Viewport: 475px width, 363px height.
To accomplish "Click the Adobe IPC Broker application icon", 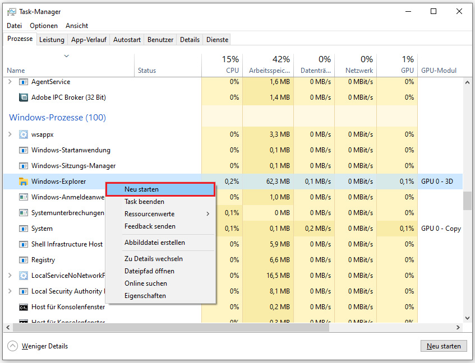I will [24, 97].
